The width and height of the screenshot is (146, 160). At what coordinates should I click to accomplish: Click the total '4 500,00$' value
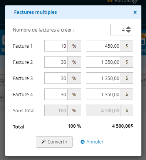point(123,126)
